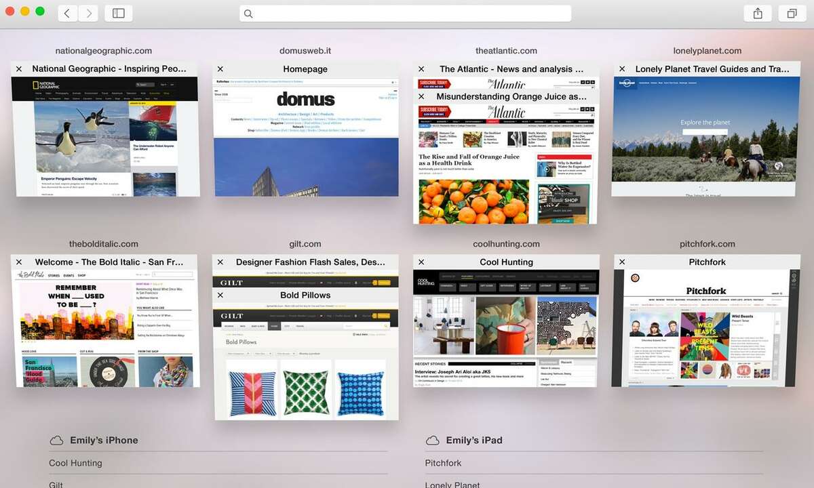Open the domus page preview thumbnail
The image size is (814, 488).
tap(307, 137)
